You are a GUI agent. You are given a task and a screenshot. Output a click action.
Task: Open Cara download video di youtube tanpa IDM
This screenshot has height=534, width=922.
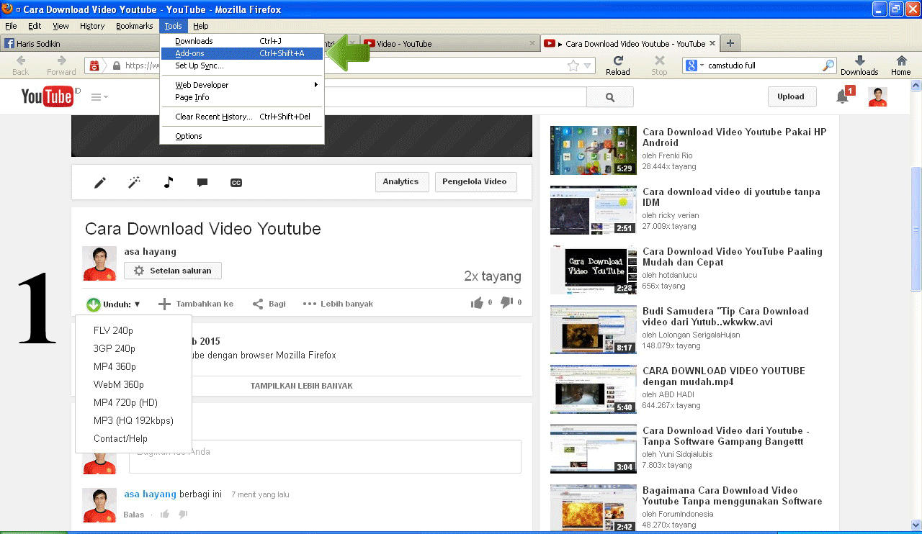coord(731,197)
